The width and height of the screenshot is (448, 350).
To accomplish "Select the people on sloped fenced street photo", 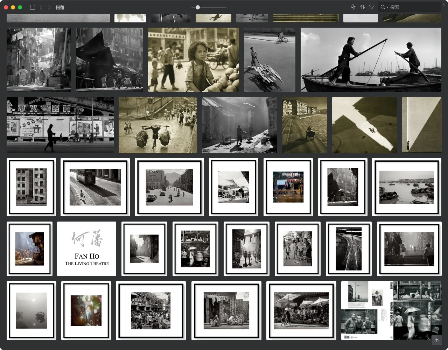I will click(x=158, y=125).
